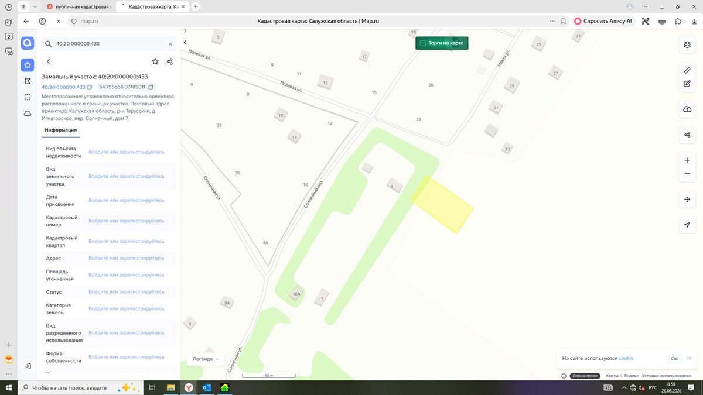This screenshot has height=395, width=703.
Task: Expand the 'Легенда' legend panel
Action: coord(206,359)
